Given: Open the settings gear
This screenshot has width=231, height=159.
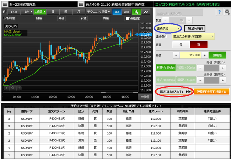Looking at the screenshot, I should (227, 12).
